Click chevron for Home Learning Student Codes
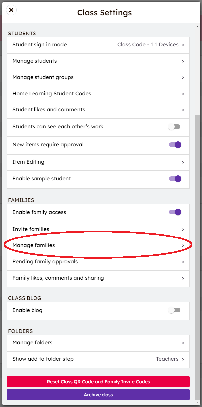This screenshot has height=407, width=202. [183, 94]
